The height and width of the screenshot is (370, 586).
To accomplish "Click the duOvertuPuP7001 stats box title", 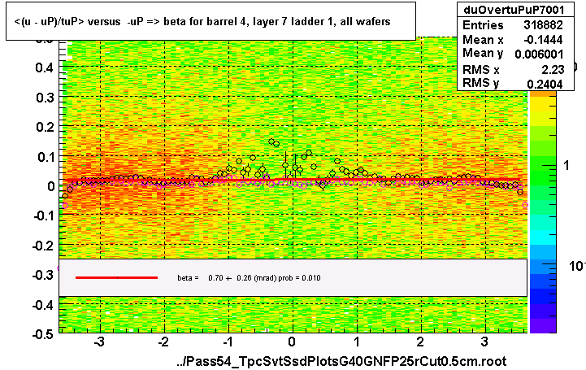I will tap(515, 10).
